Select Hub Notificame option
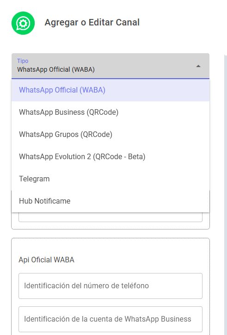The width and height of the screenshot is (227, 335). click(x=110, y=201)
